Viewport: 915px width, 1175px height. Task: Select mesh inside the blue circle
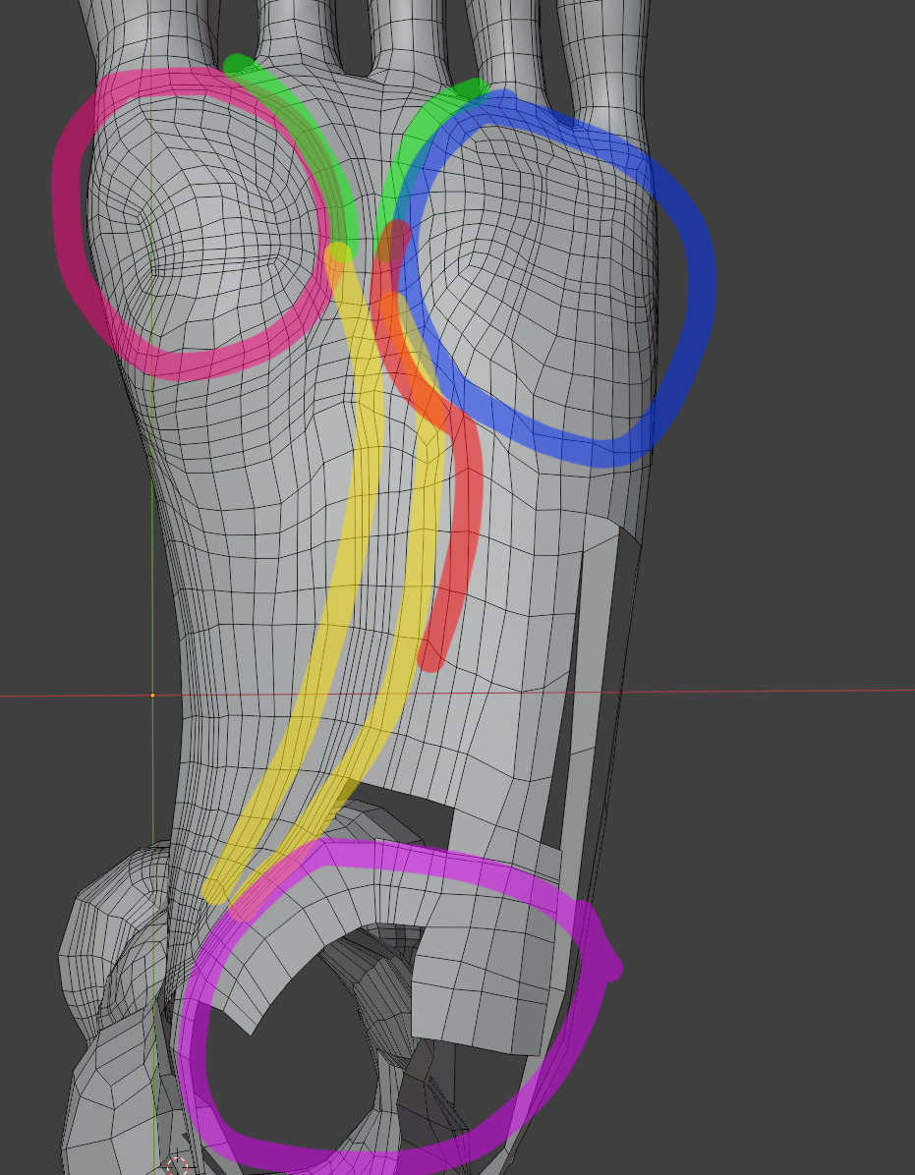[550, 285]
